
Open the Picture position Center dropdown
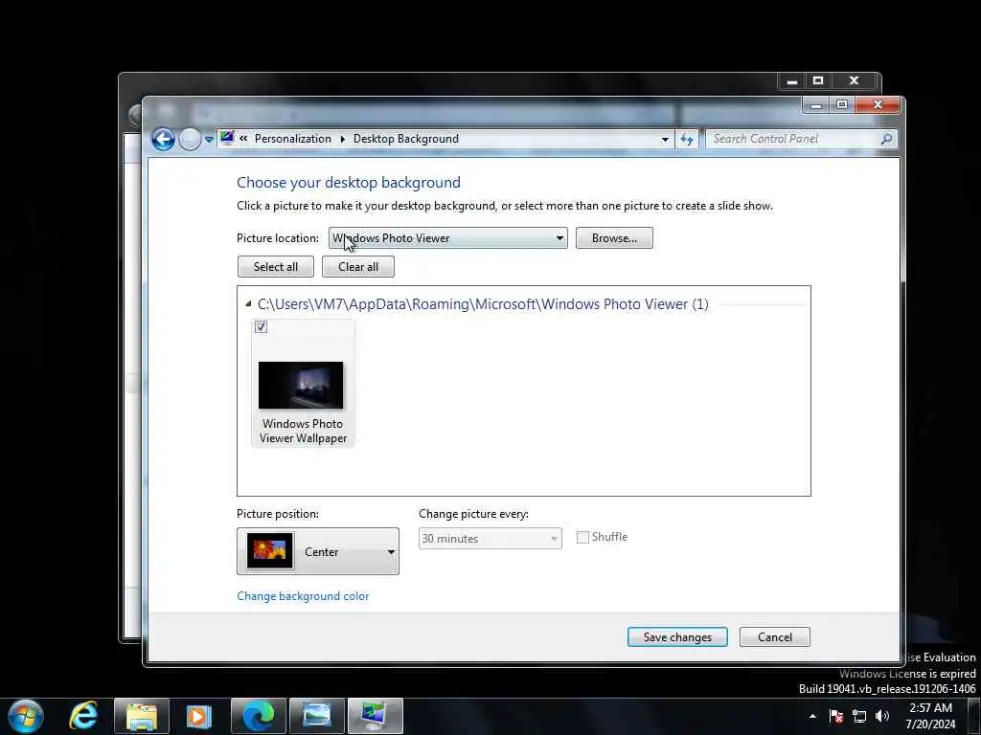(318, 551)
